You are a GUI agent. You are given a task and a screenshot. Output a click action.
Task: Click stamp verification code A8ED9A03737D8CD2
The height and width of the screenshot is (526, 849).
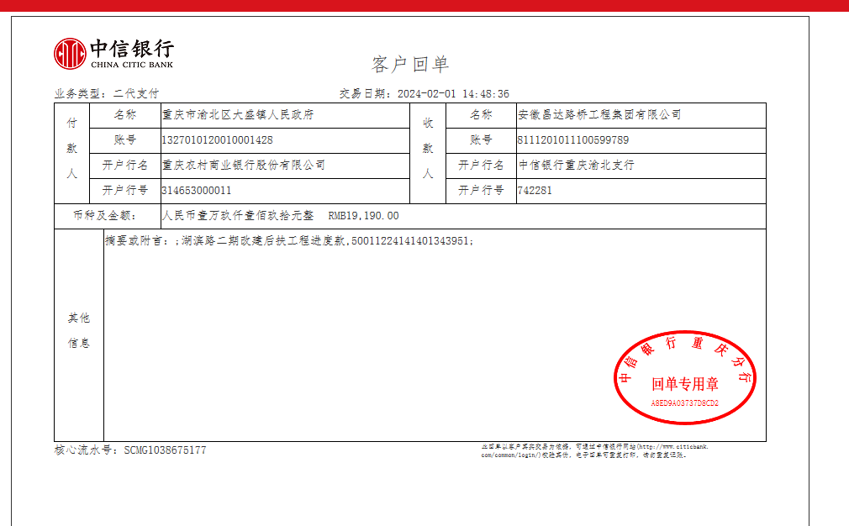pos(684,403)
